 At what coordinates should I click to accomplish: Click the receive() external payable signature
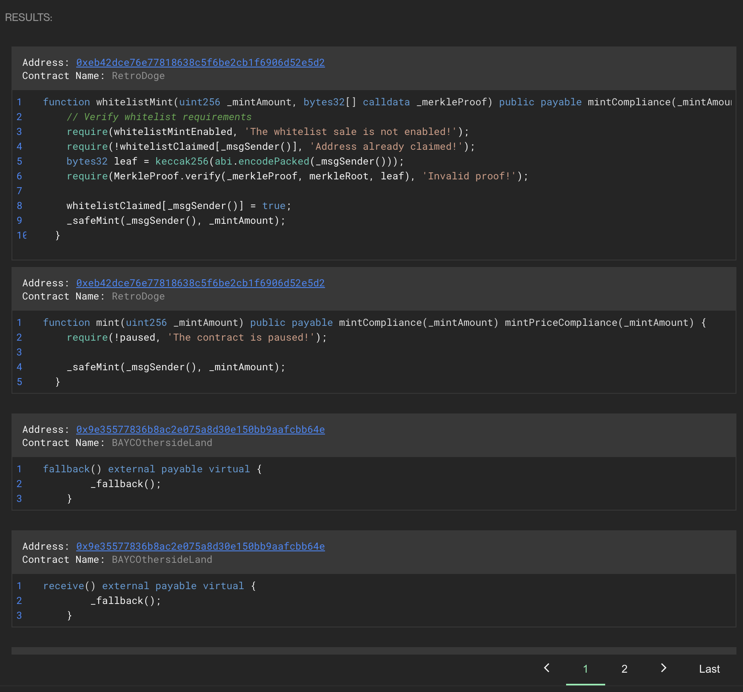tap(149, 586)
